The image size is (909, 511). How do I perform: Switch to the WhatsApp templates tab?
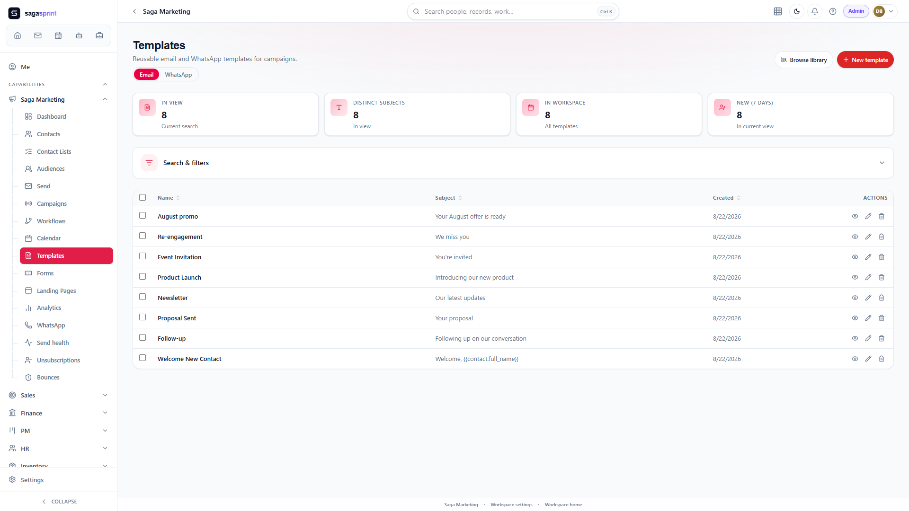point(178,75)
